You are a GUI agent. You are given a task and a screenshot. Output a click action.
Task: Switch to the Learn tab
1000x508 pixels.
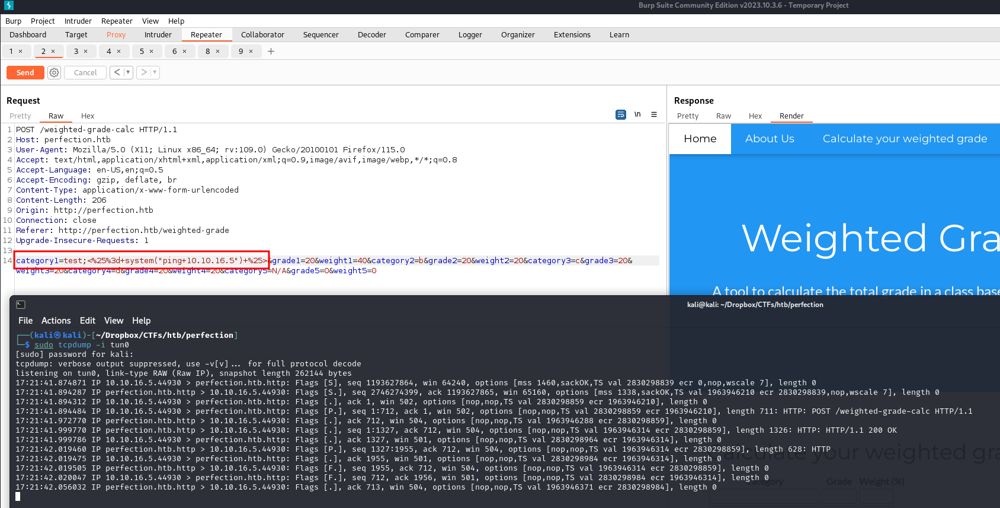coord(620,35)
